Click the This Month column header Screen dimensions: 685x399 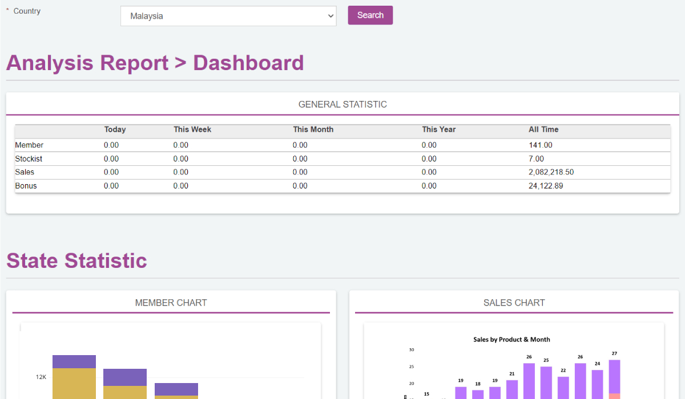pyautogui.click(x=313, y=129)
